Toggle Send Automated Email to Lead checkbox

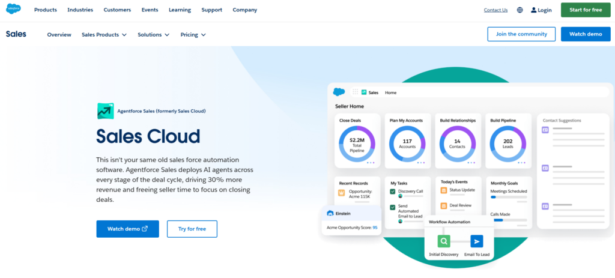392,207
